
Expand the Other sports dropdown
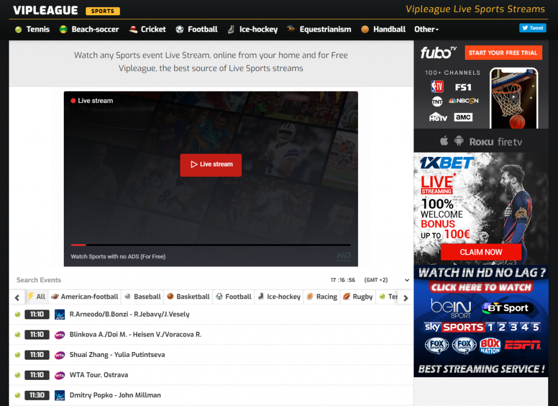[x=426, y=29]
